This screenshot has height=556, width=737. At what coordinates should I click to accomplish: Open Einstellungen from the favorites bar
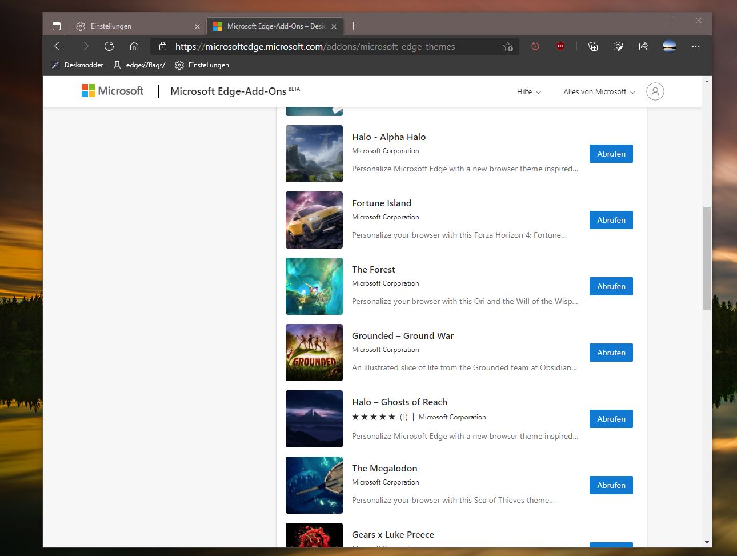202,65
